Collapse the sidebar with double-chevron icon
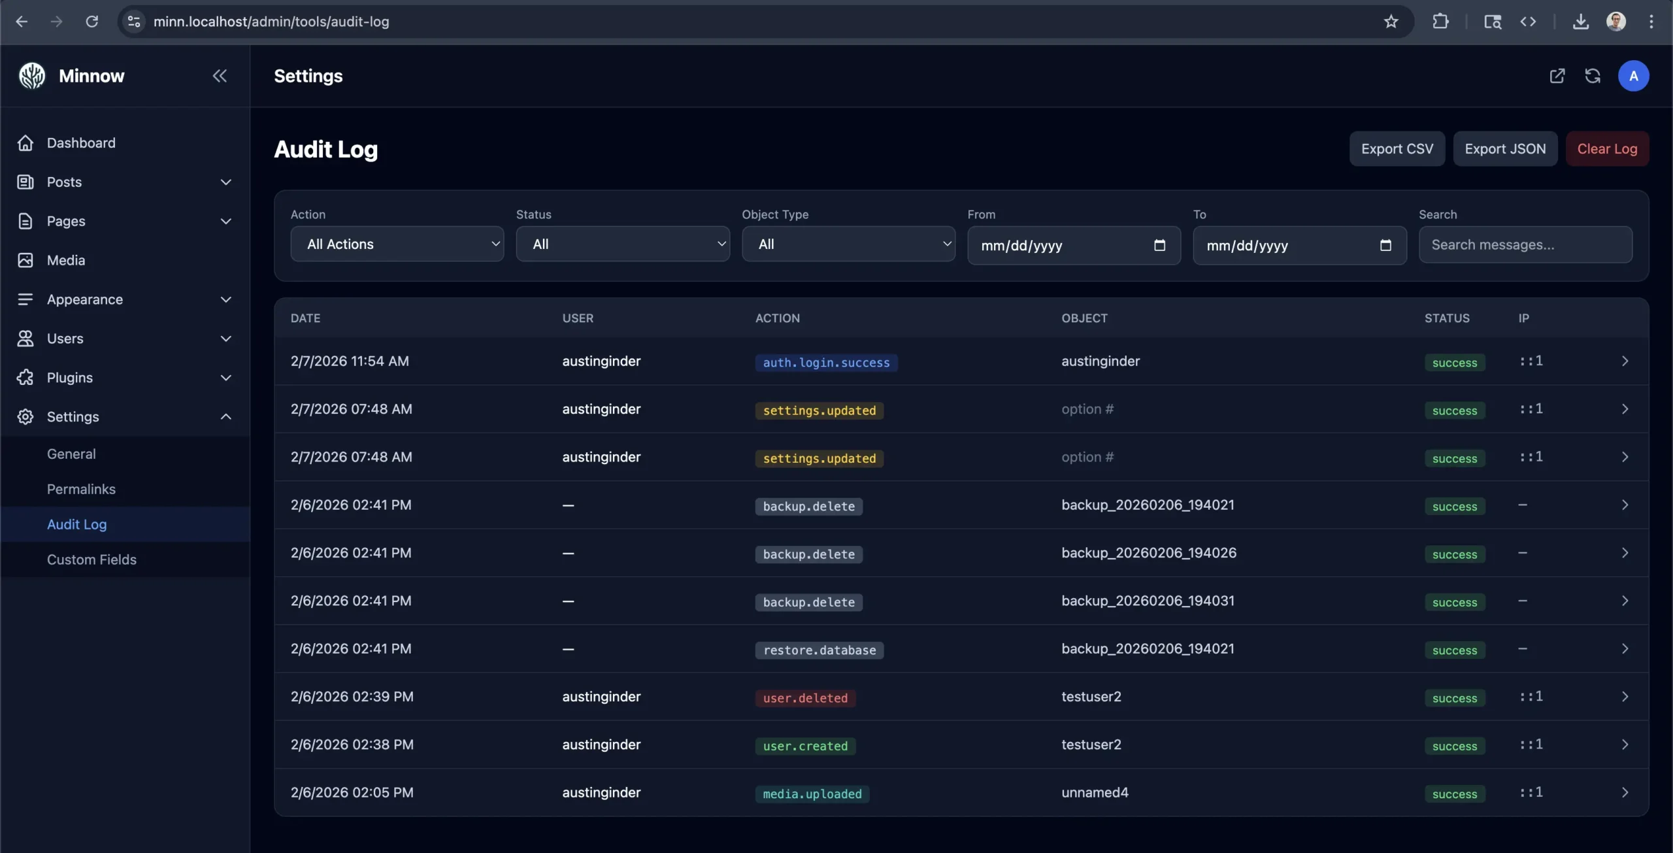 (x=220, y=76)
